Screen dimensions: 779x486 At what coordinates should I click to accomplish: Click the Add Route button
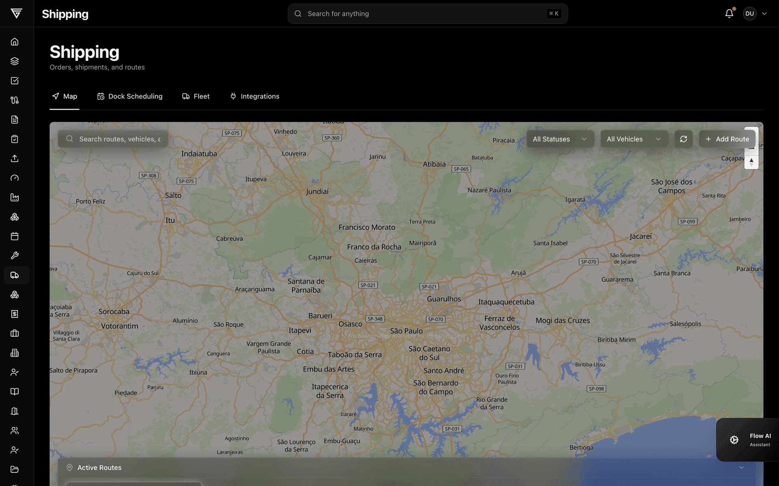click(x=727, y=139)
